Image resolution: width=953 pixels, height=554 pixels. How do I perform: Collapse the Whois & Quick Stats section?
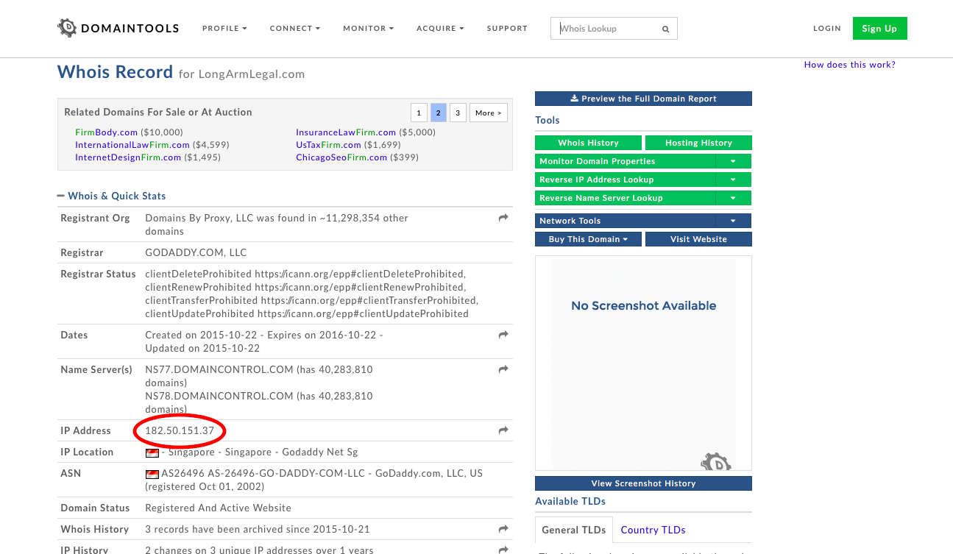pos(112,196)
